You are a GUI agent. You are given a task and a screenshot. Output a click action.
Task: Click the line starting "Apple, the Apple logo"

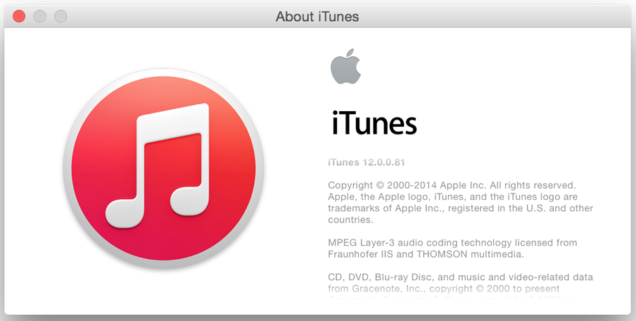point(452,197)
